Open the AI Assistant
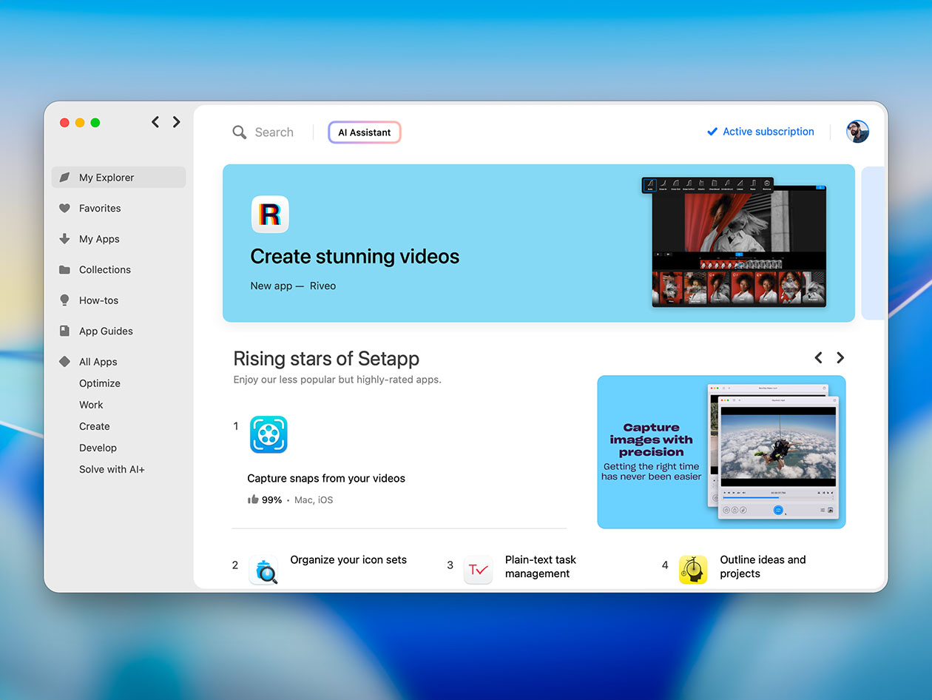 pyautogui.click(x=364, y=132)
